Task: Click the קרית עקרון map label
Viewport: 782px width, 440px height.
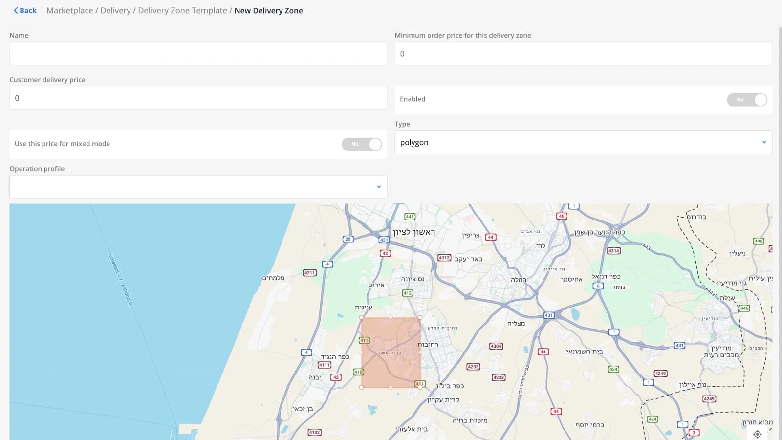Action: click(x=443, y=400)
